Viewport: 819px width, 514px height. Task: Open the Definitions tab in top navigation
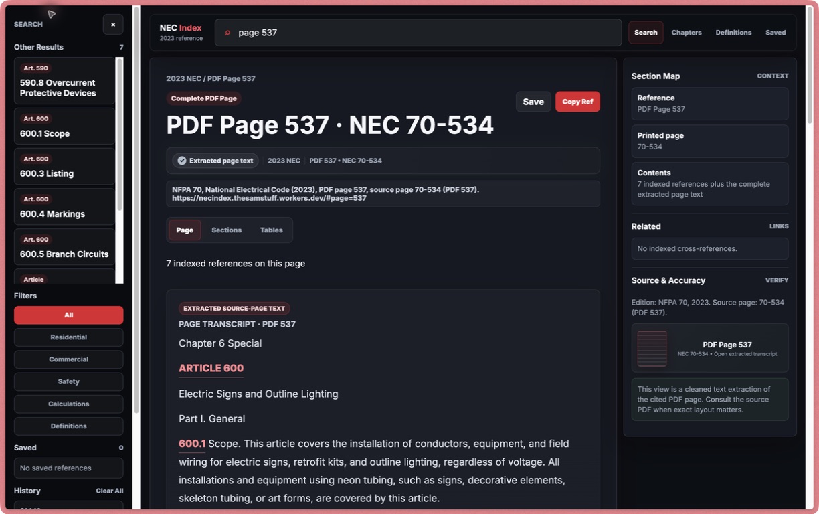[x=733, y=33]
